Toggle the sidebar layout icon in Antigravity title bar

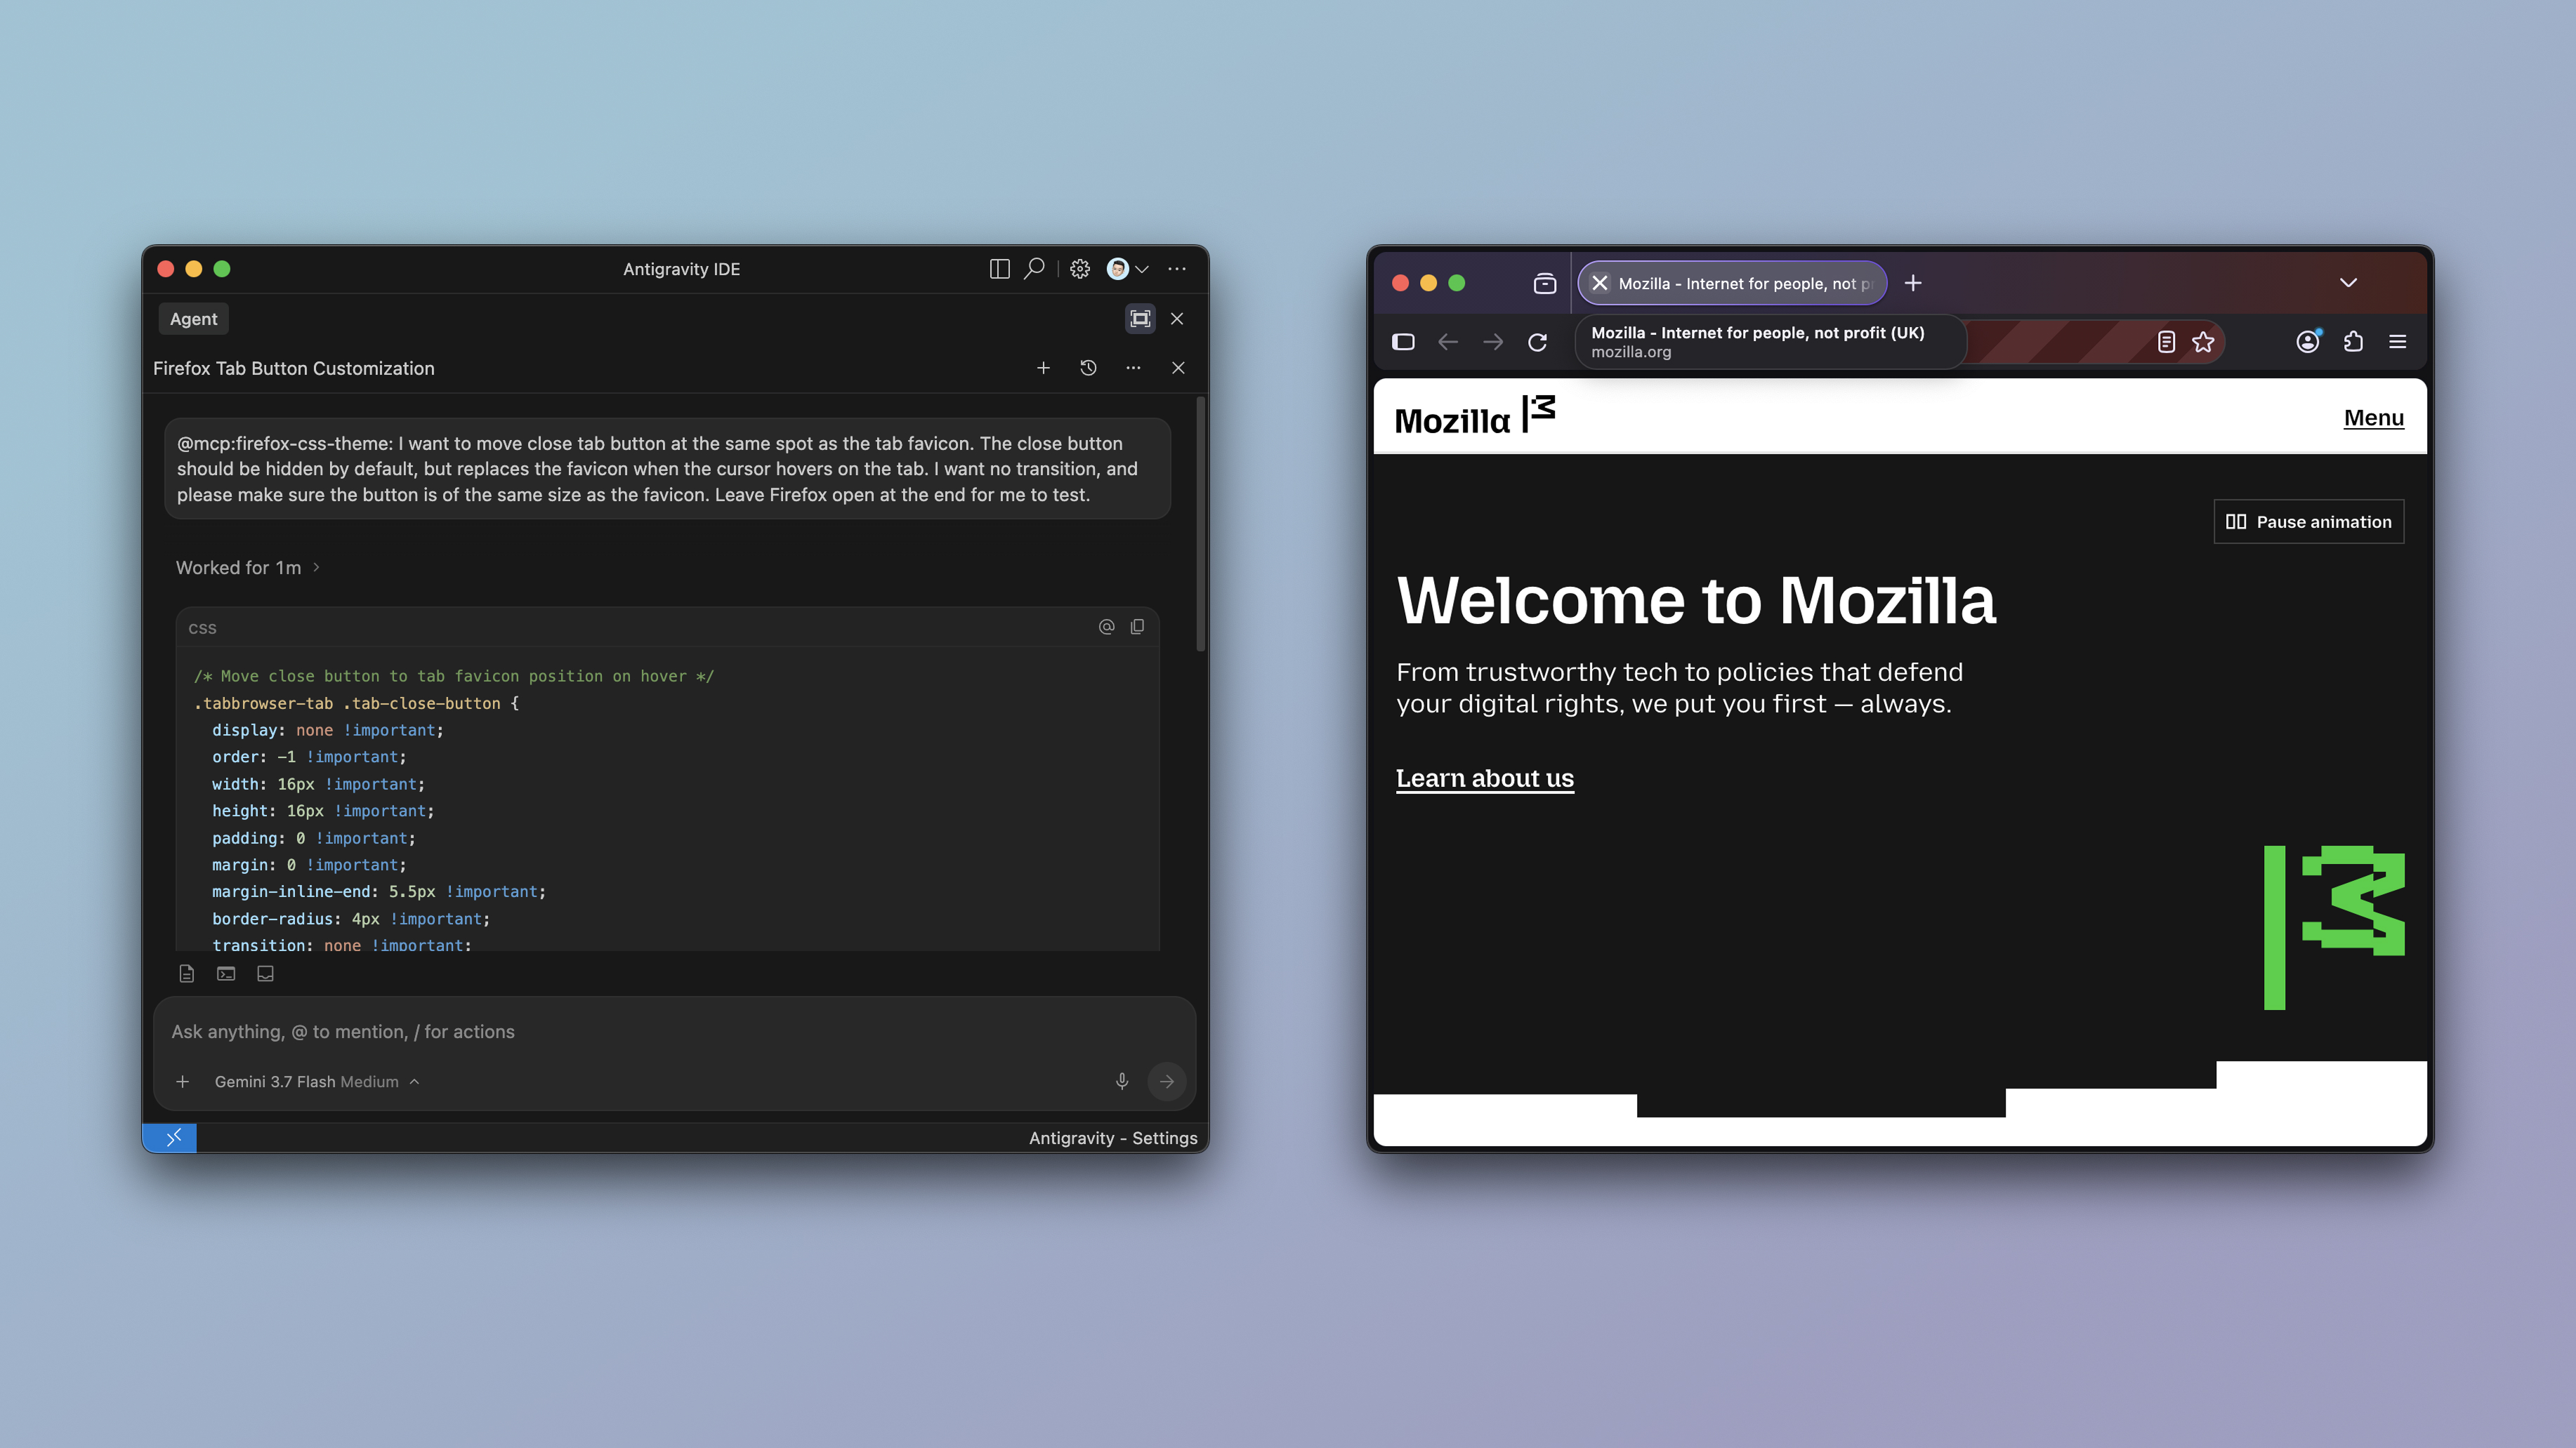(999, 269)
